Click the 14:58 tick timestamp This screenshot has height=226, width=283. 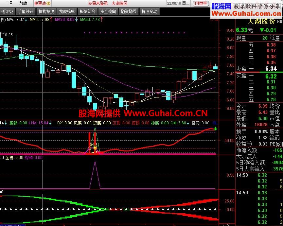242,175
